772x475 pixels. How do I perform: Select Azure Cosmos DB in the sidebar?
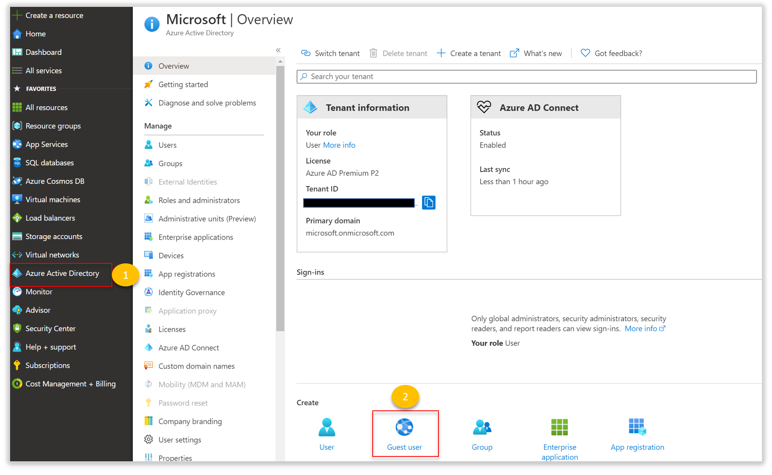pyautogui.click(x=55, y=181)
